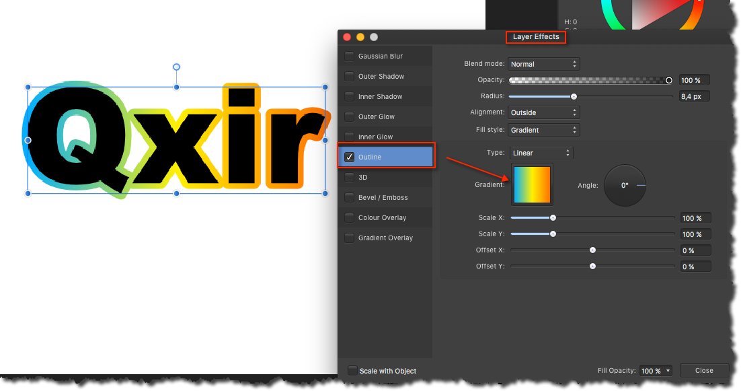The width and height of the screenshot is (741, 391).
Task: Enable the Bevel / Emboss checkbox
Action: [x=349, y=198]
